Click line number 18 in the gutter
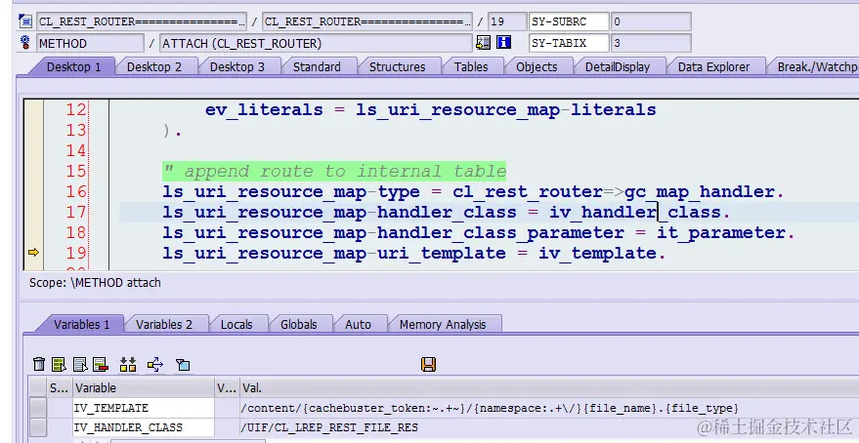This screenshot has height=443, width=859. [76, 232]
